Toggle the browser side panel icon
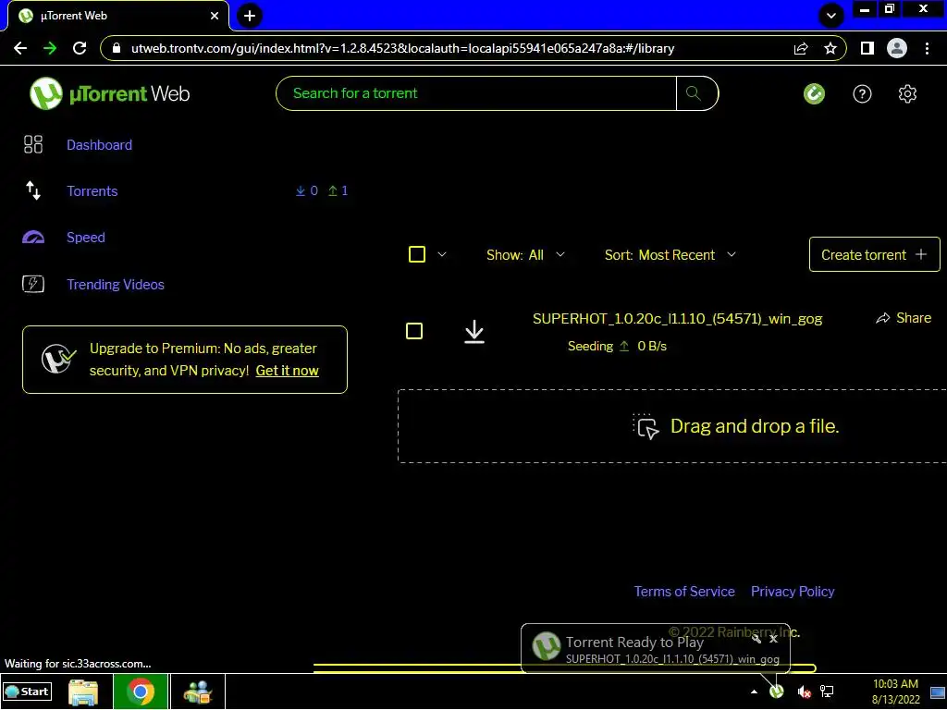947x710 pixels. 867,48
